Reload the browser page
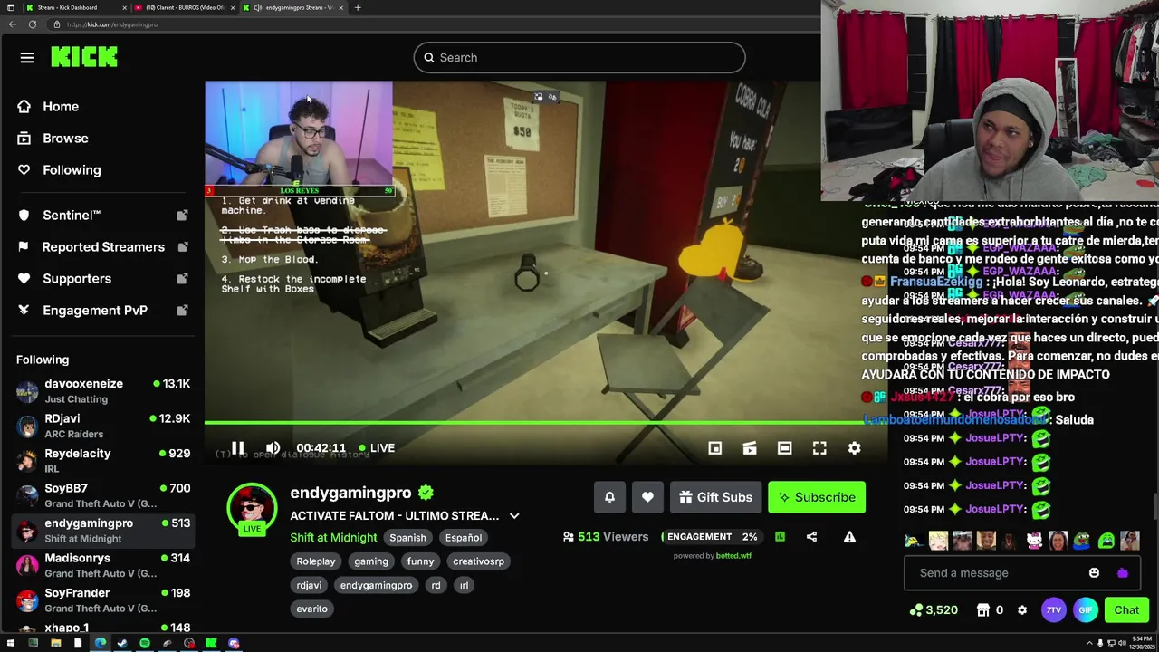Screen dimensions: 1159x652 pos(33,24)
